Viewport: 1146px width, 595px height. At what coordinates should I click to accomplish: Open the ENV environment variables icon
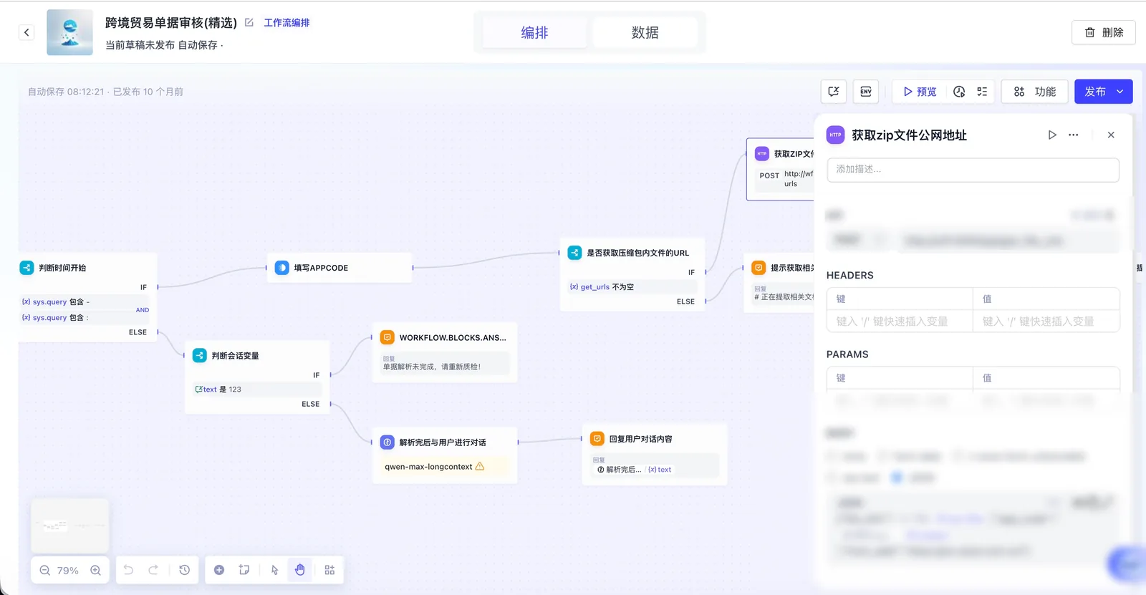pyautogui.click(x=866, y=92)
